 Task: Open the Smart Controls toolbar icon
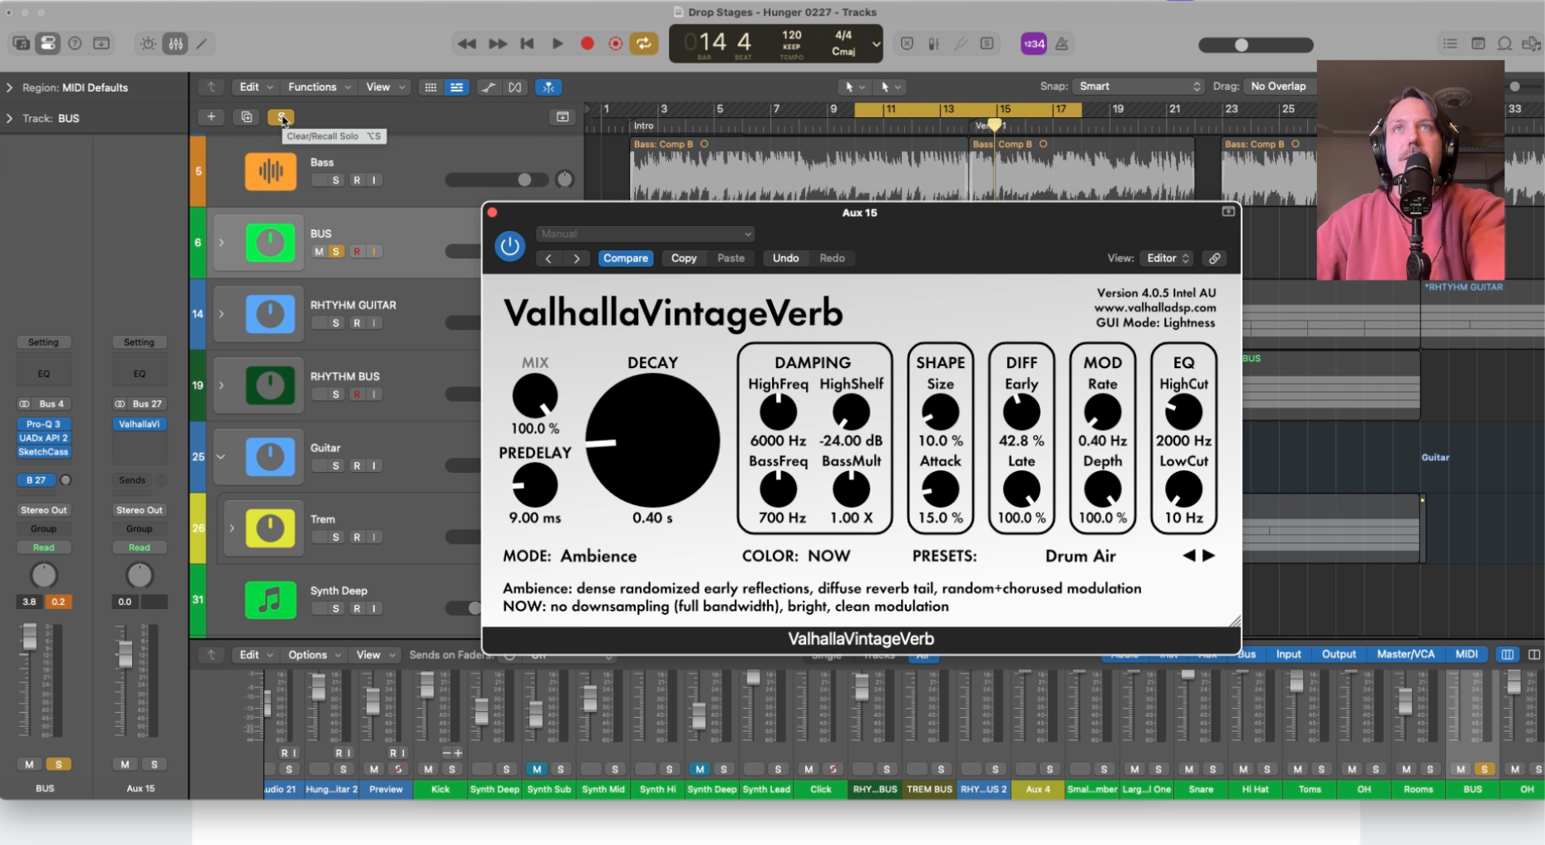148,44
